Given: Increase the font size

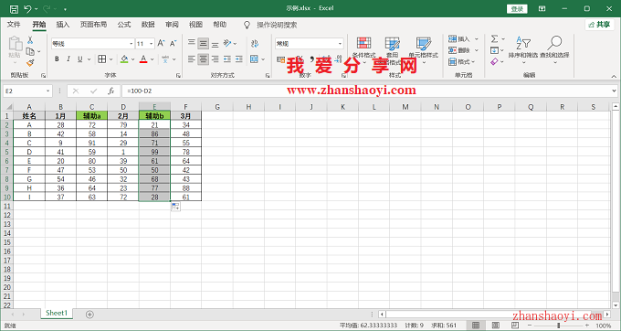Looking at the screenshot, I should coord(162,43).
